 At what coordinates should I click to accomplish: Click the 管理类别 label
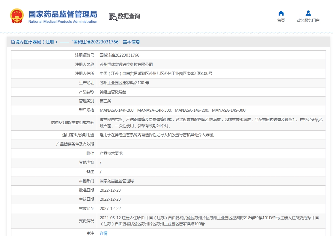click(x=86, y=101)
